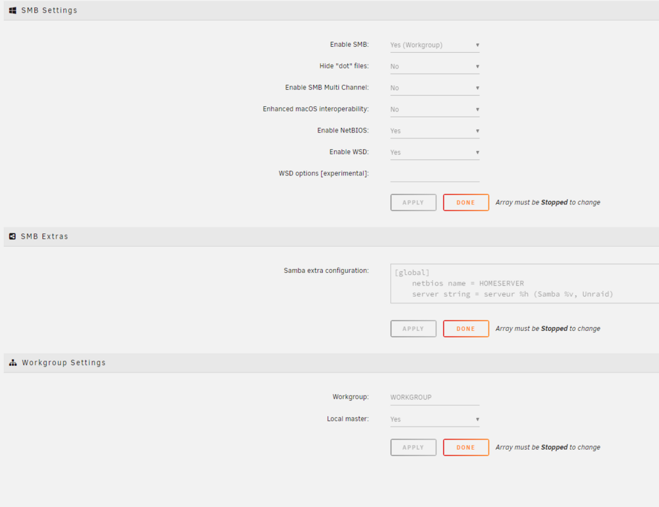
Task: Open the Enable WSD dropdown
Action: pos(434,152)
